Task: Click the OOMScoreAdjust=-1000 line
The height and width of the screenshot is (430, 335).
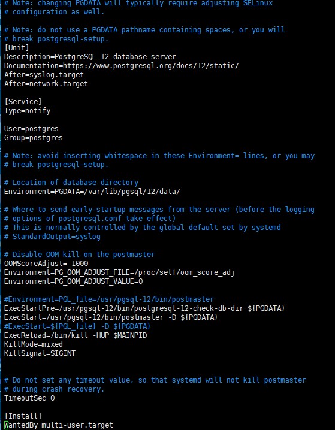Action: [x=46, y=264]
